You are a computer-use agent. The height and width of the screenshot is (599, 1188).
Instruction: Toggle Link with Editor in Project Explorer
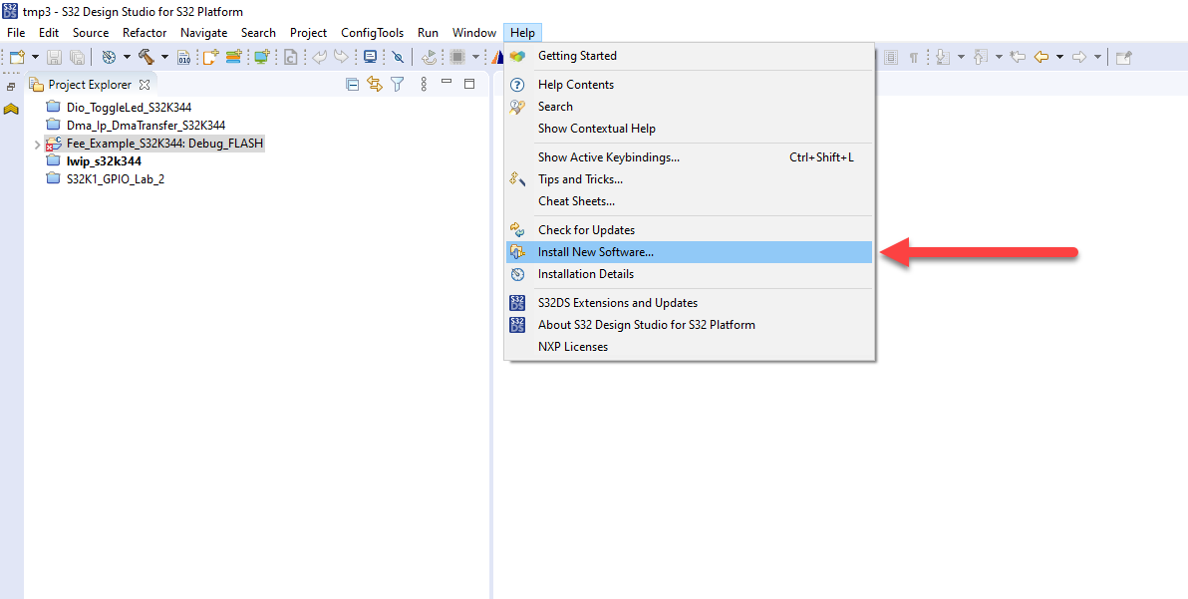coord(375,84)
